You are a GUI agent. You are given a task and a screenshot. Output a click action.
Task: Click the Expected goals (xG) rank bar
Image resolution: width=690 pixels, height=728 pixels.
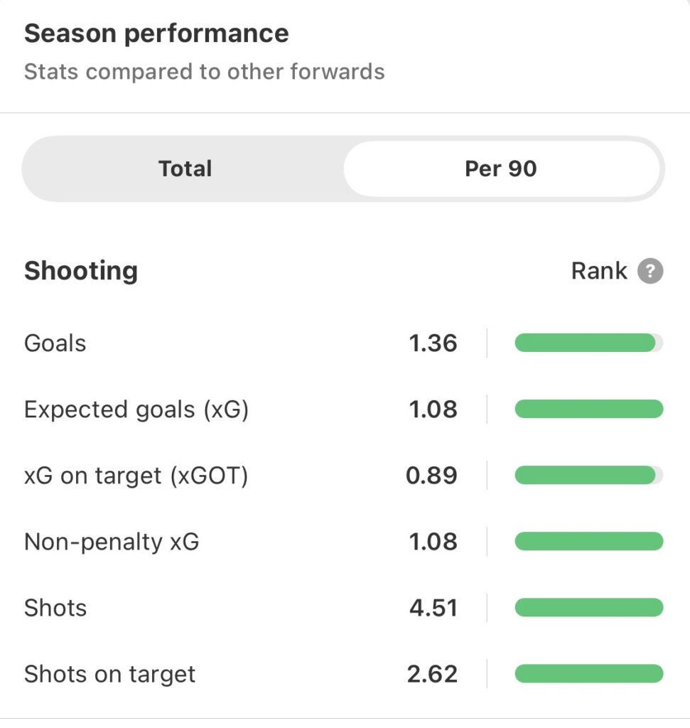click(x=588, y=409)
